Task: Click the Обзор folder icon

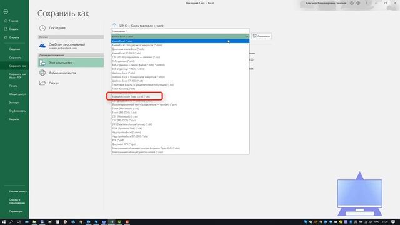Action: pyautogui.click(x=42, y=83)
